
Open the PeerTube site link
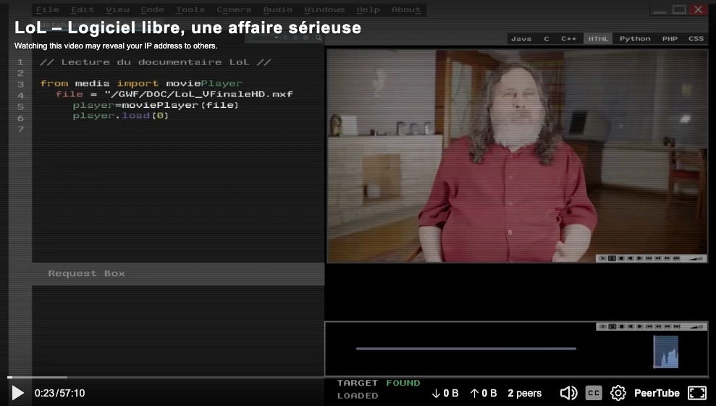tap(657, 393)
